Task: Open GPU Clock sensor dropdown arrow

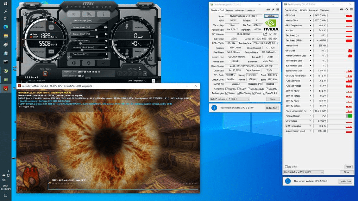Action: [310, 15]
